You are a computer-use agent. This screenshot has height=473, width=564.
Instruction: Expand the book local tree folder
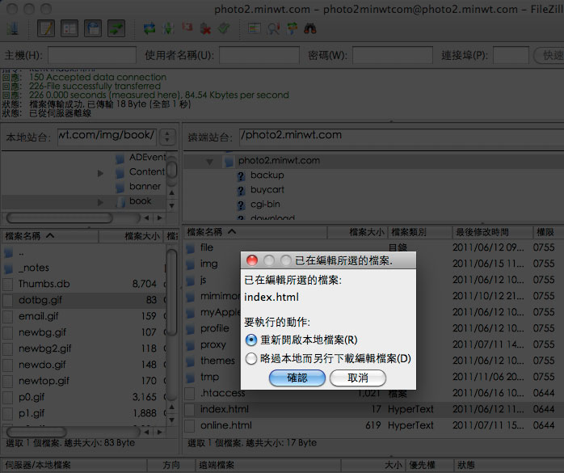pyautogui.click(x=100, y=202)
